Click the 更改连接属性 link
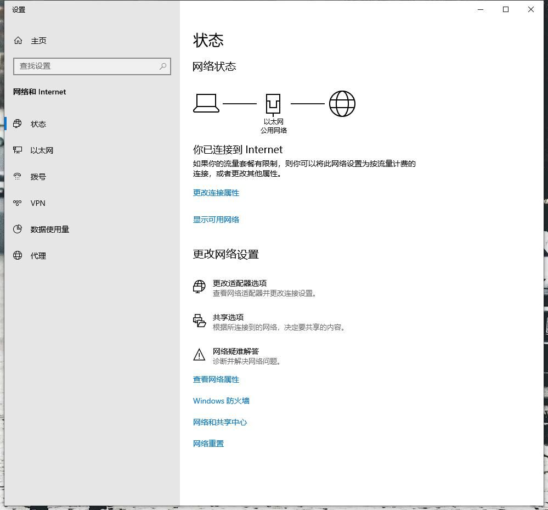This screenshot has width=548, height=510. click(x=216, y=193)
